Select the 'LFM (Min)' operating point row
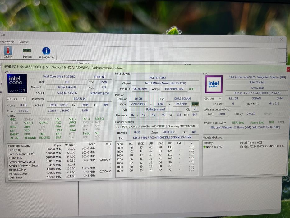This screenshot has height=218, width=290. click(60, 150)
